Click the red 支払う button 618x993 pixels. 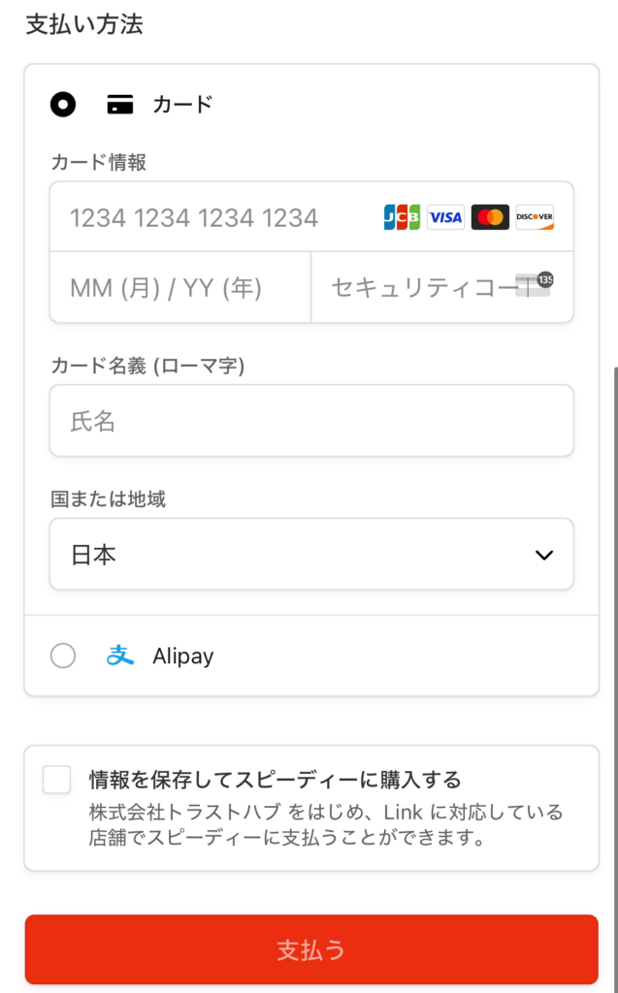311,949
